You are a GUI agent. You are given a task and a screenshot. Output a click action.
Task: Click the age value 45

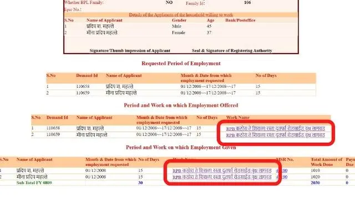(x=209, y=26)
